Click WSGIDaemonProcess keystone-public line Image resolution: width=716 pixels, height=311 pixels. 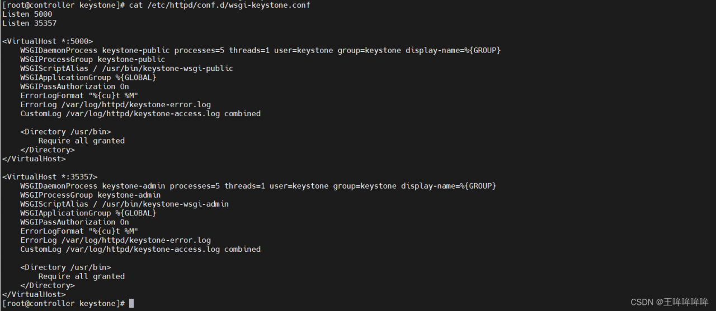pos(261,50)
